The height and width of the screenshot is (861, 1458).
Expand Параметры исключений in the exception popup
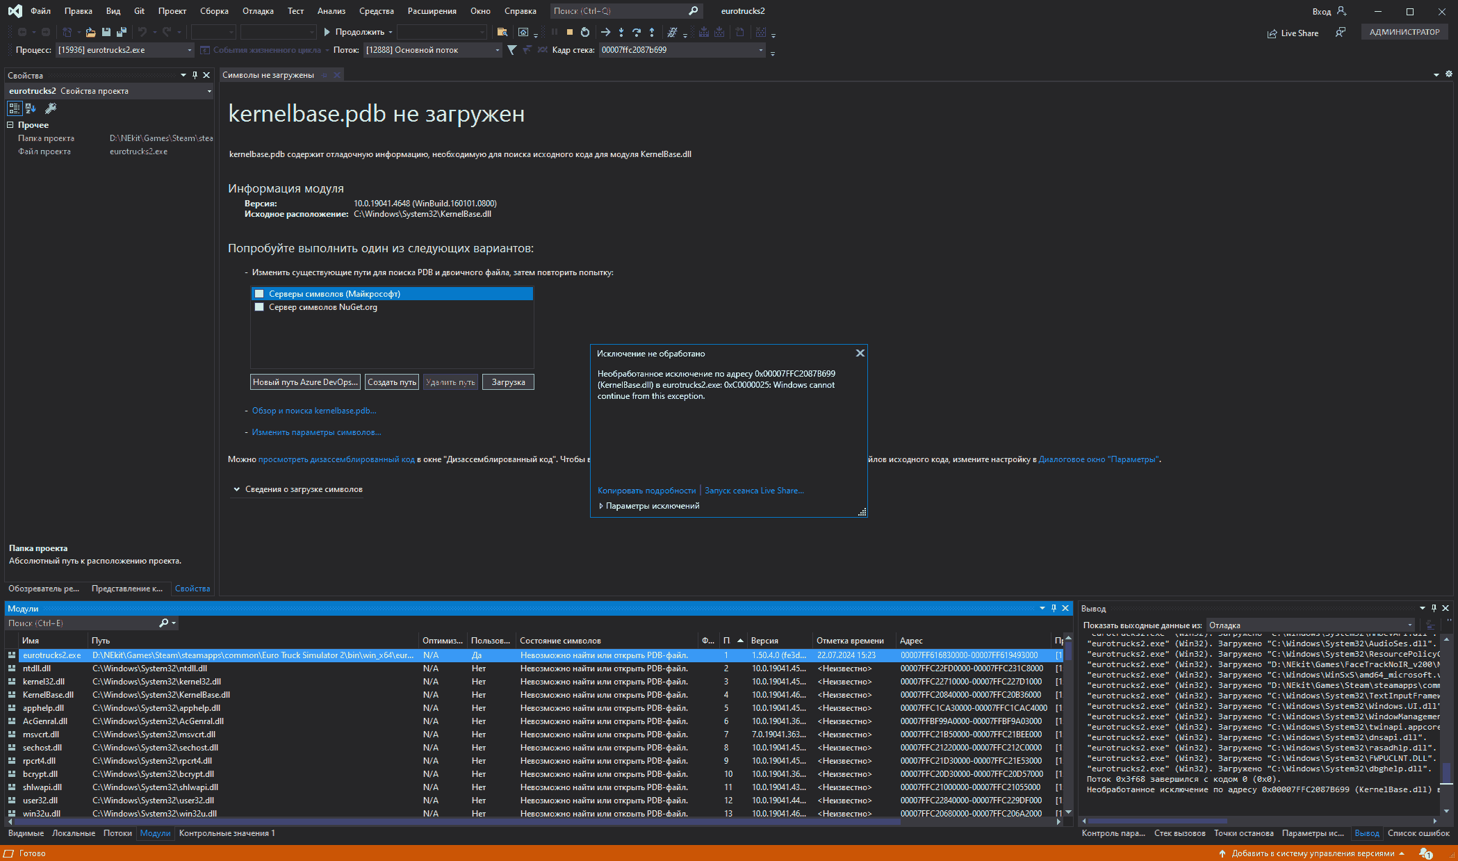601,506
